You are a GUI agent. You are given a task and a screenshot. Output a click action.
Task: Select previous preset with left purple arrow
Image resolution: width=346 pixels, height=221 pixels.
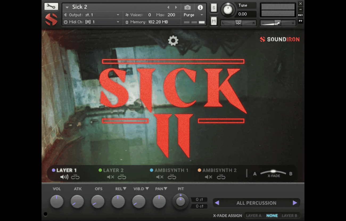point(217,203)
